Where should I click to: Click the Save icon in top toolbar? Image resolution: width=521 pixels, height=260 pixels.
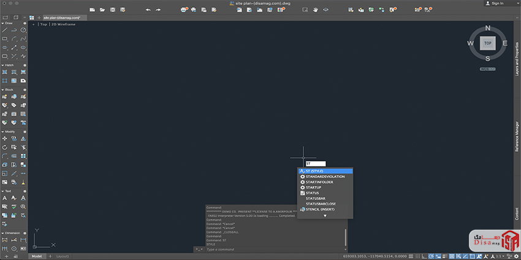click(112, 10)
